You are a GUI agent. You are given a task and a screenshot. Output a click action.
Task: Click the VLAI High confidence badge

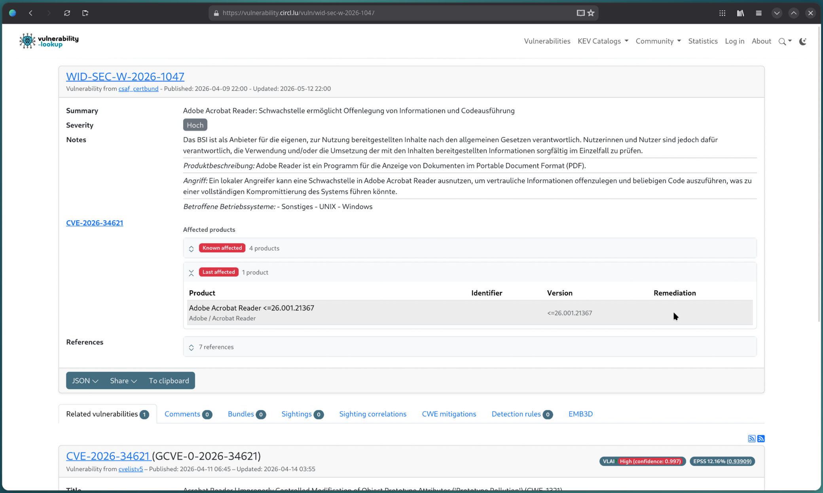click(x=642, y=461)
